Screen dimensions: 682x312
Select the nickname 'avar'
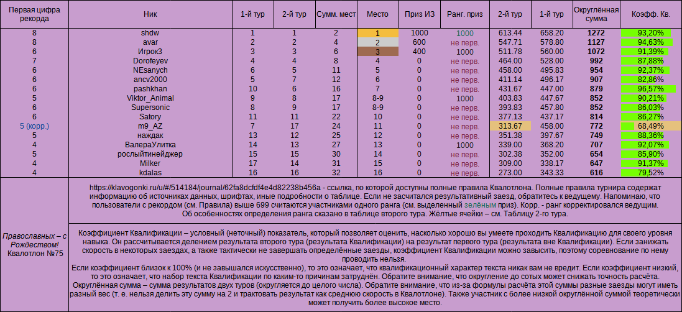point(150,42)
